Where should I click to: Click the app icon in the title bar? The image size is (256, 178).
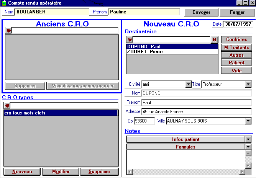click(4, 3)
